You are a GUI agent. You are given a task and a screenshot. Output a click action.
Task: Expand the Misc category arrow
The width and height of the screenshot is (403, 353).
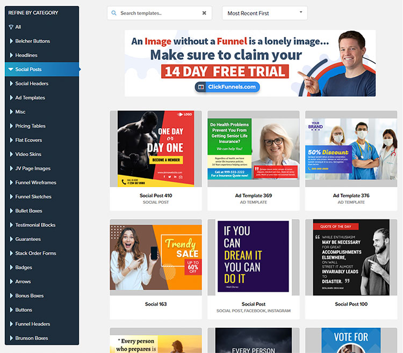pyautogui.click(x=11, y=112)
